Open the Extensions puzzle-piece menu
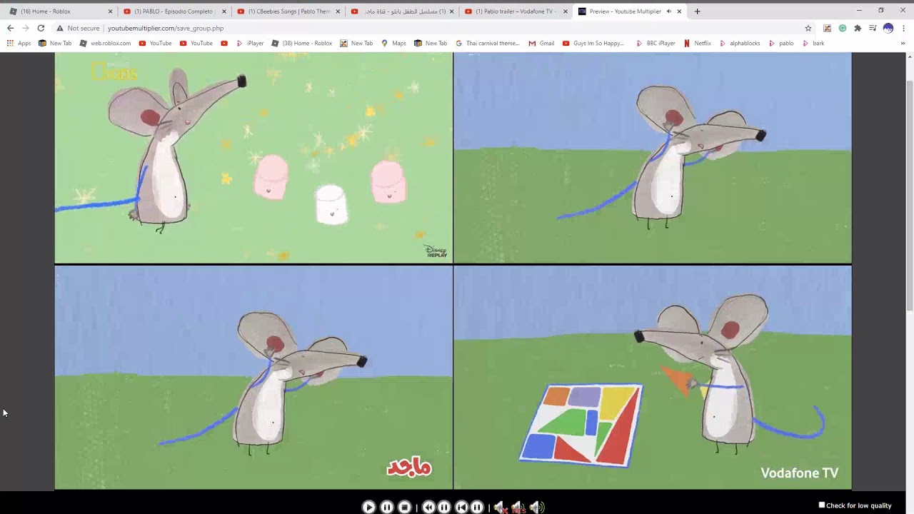The width and height of the screenshot is (914, 514). click(858, 28)
